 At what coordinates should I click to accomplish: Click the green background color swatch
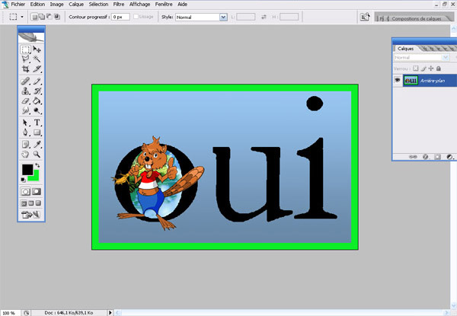(x=35, y=176)
